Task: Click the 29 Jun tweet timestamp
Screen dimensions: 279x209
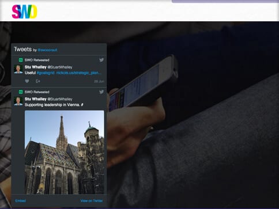Action: pyautogui.click(x=99, y=81)
